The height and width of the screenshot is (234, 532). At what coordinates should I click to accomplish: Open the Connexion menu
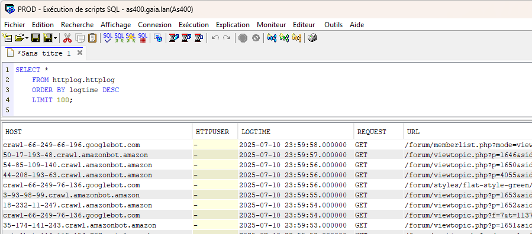coord(154,25)
